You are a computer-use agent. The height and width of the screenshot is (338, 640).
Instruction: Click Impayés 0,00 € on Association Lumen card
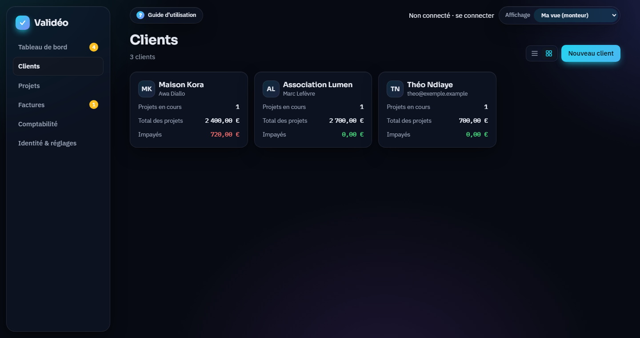pyautogui.click(x=352, y=134)
